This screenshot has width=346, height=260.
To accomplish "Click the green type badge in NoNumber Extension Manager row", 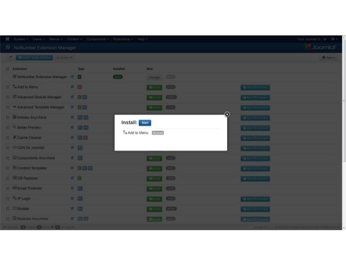I will (x=79, y=77).
